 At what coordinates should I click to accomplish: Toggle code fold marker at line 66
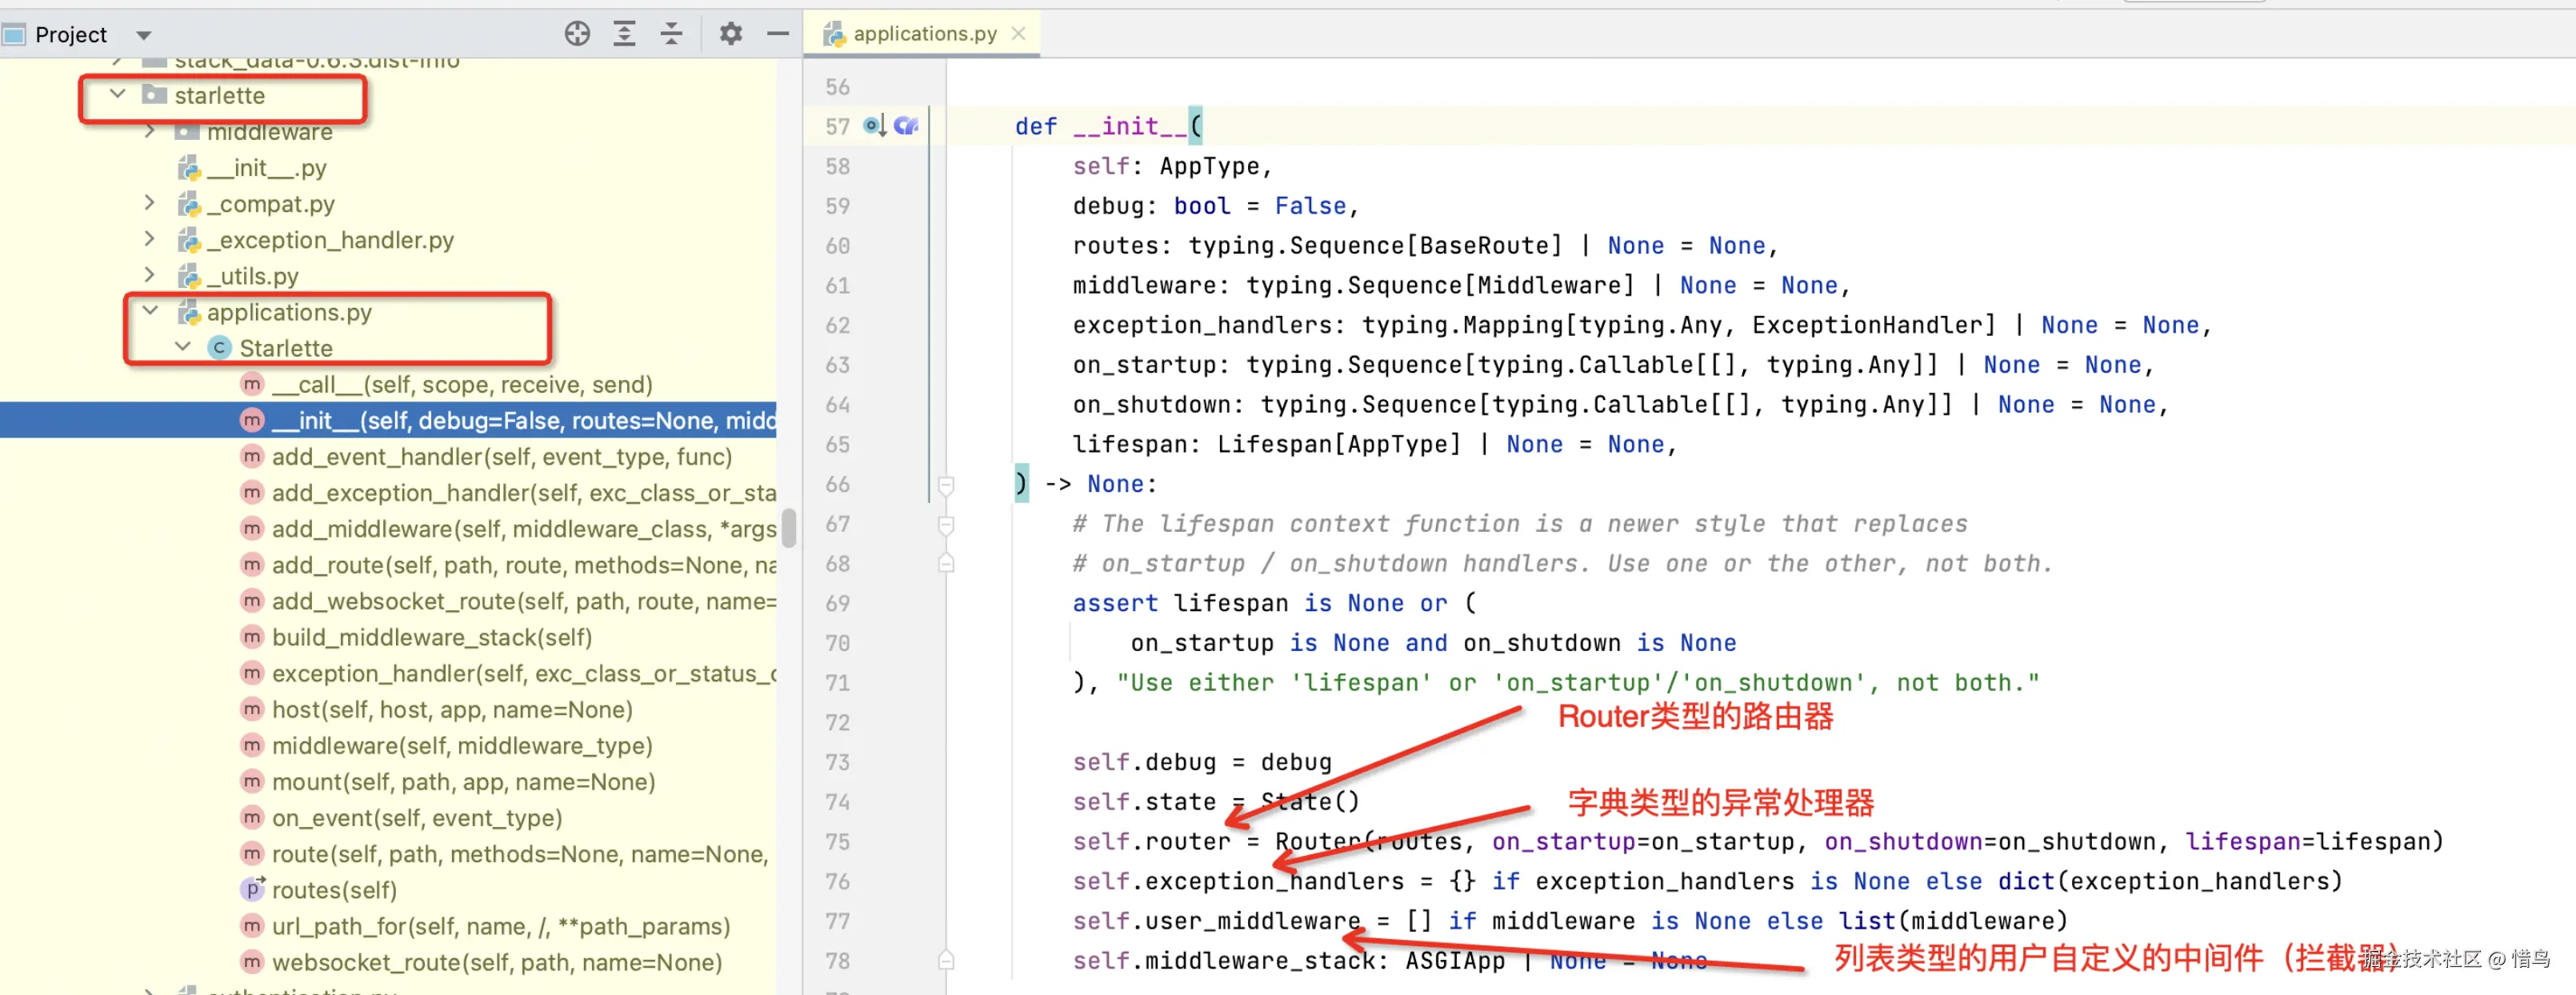click(x=945, y=485)
